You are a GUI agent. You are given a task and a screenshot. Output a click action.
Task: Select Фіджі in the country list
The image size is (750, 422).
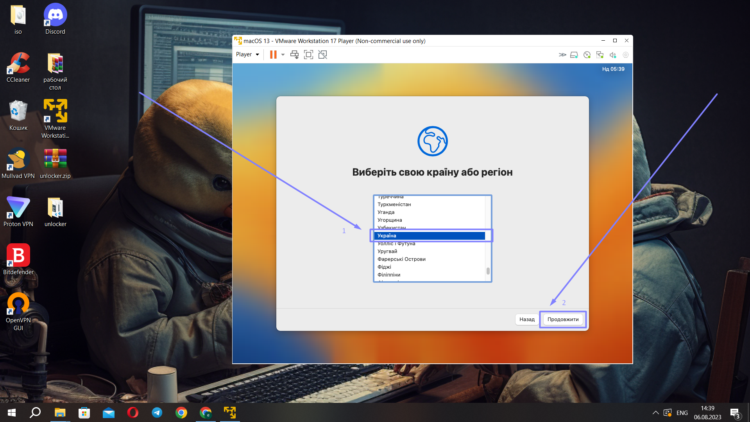click(429, 267)
